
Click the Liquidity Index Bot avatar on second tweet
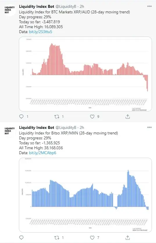point(10,131)
